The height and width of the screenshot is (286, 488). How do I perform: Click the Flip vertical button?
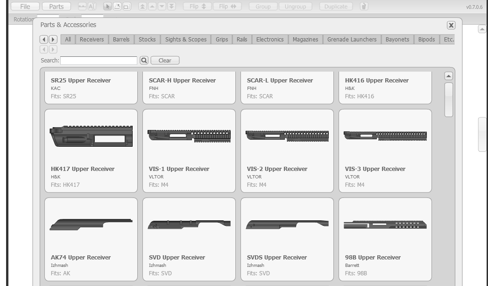pyautogui.click(x=198, y=6)
